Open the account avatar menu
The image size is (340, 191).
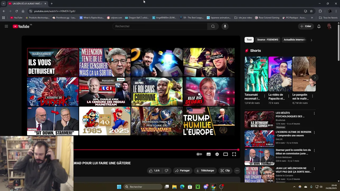pyautogui.click(x=329, y=26)
